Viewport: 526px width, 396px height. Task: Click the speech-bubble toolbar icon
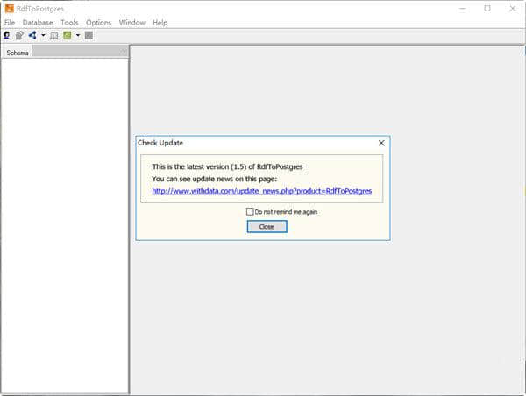point(54,35)
